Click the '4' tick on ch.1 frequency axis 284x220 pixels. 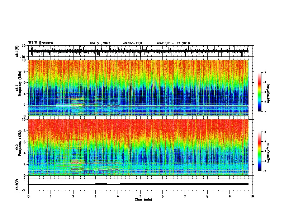coord(25,94)
